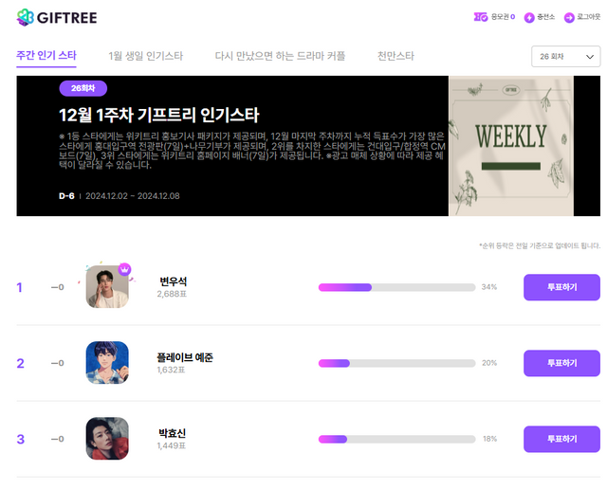This screenshot has height=489, width=607.
Task: Go to the 천만스타 tab
Action: (x=395, y=56)
